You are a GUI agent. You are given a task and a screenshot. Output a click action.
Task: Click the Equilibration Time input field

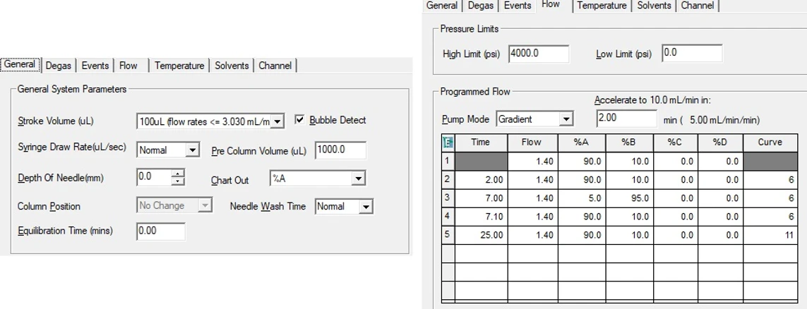pyautogui.click(x=160, y=231)
